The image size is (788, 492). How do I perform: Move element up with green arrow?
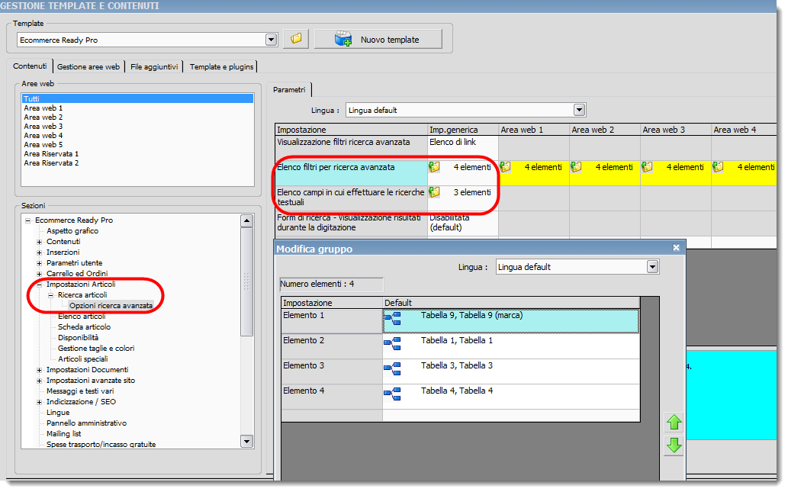[674, 423]
